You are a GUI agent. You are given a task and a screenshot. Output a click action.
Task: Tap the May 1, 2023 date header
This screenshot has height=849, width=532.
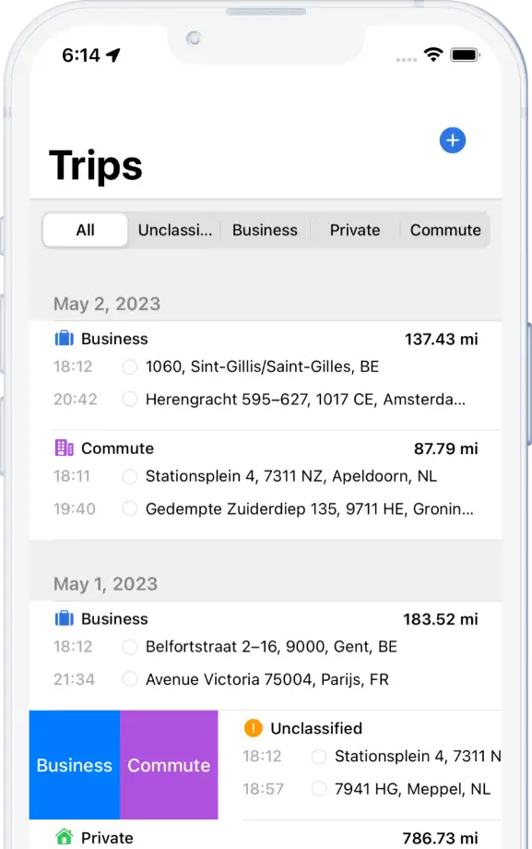click(x=106, y=584)
